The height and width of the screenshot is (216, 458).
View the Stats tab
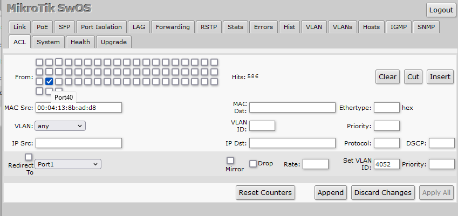(235, 27)
